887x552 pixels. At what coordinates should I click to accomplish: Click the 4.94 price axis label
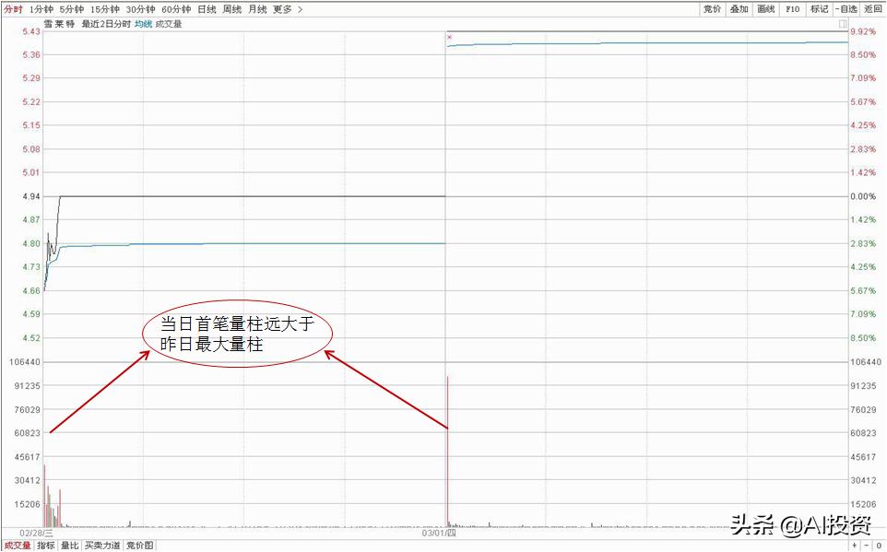(31, 196)
